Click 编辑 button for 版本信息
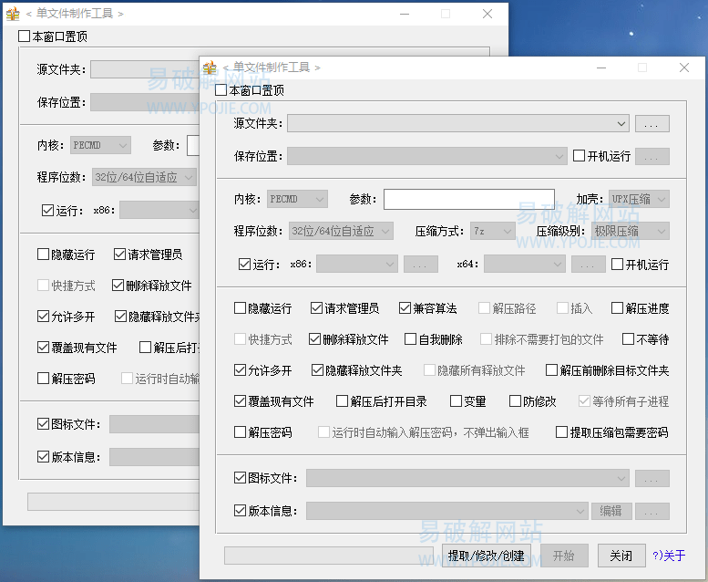 point(611,511)
